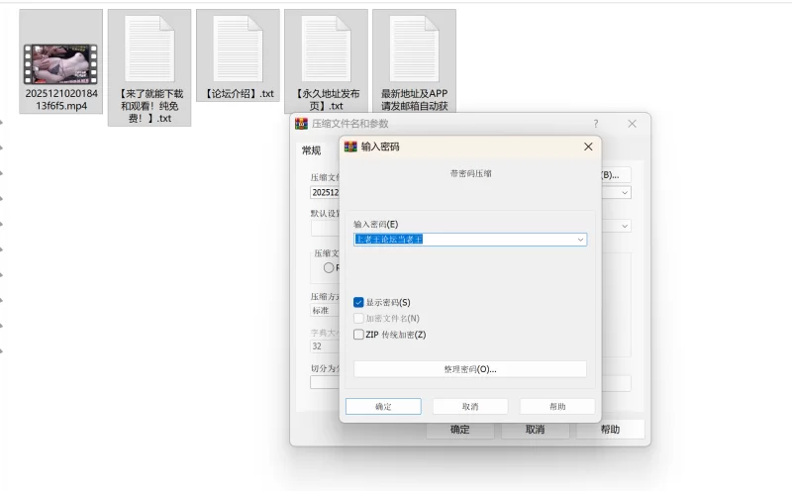Uncheck the 显示密码(S) checkbox
This screenshot has width=792, height=491.
358,303
